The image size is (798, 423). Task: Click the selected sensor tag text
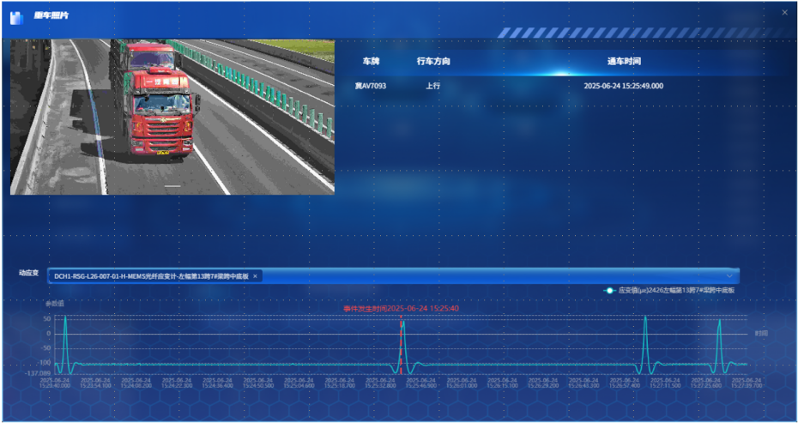151,276
